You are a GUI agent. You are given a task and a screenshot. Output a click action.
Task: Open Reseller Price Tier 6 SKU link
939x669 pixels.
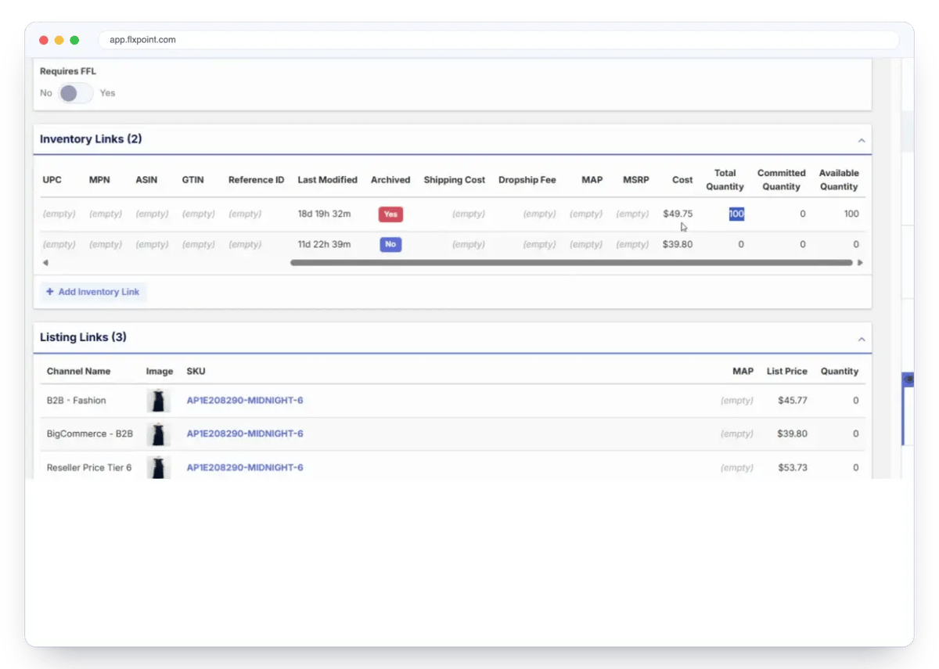click(245, 467)
